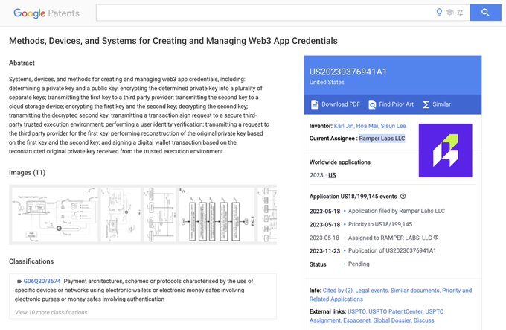Screen dimensions: 506x330
Task: Click the Download PDF document icon
Action: [315, 104]
